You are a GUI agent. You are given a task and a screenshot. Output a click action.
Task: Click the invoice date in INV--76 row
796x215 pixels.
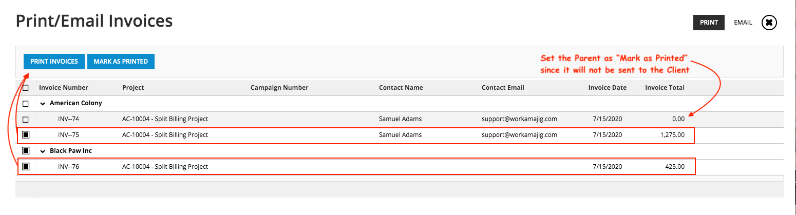(x=607, y=167)
